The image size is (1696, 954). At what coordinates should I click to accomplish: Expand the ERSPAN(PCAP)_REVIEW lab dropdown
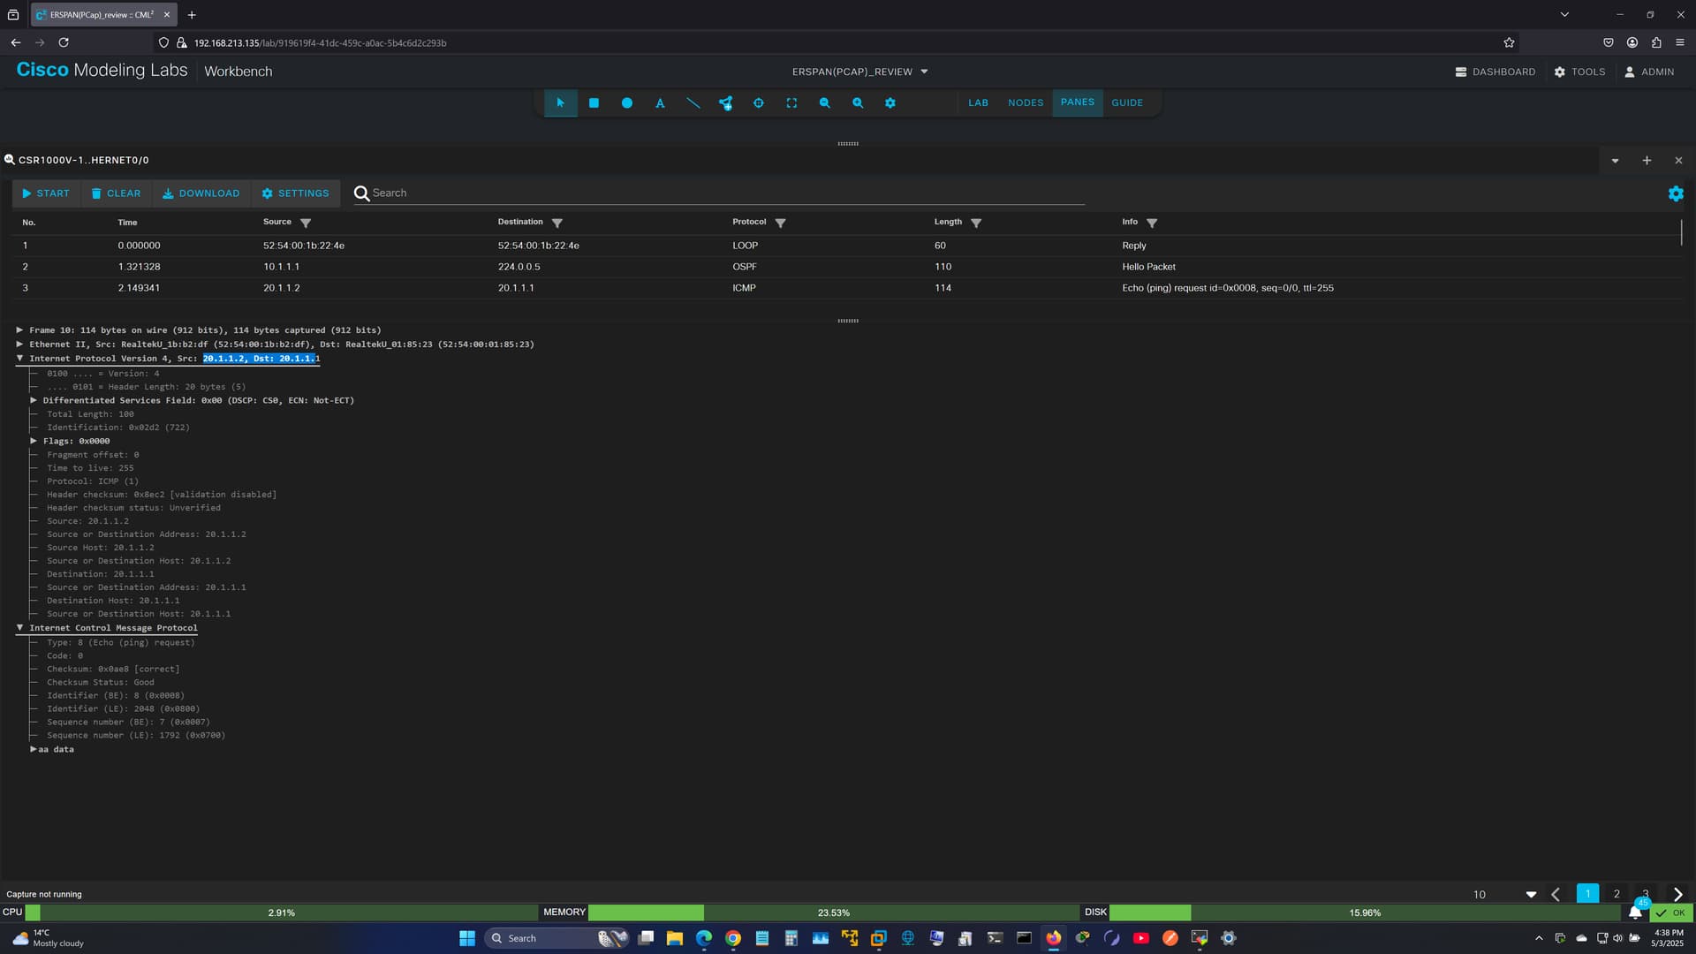(859, 72)
